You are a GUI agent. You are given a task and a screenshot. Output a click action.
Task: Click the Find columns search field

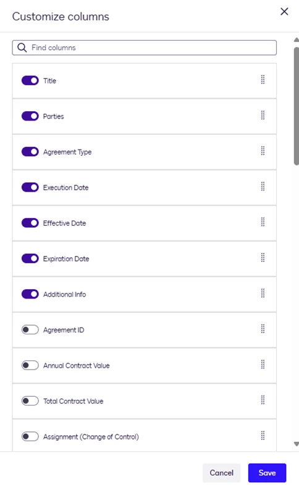pos(145,48)
